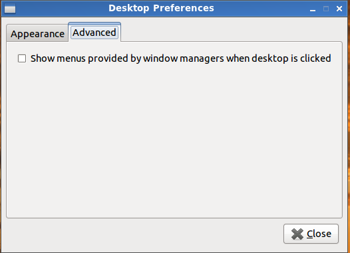
Task: Click the highlighted Advanced tab label
Action: [x=94, y=33]
